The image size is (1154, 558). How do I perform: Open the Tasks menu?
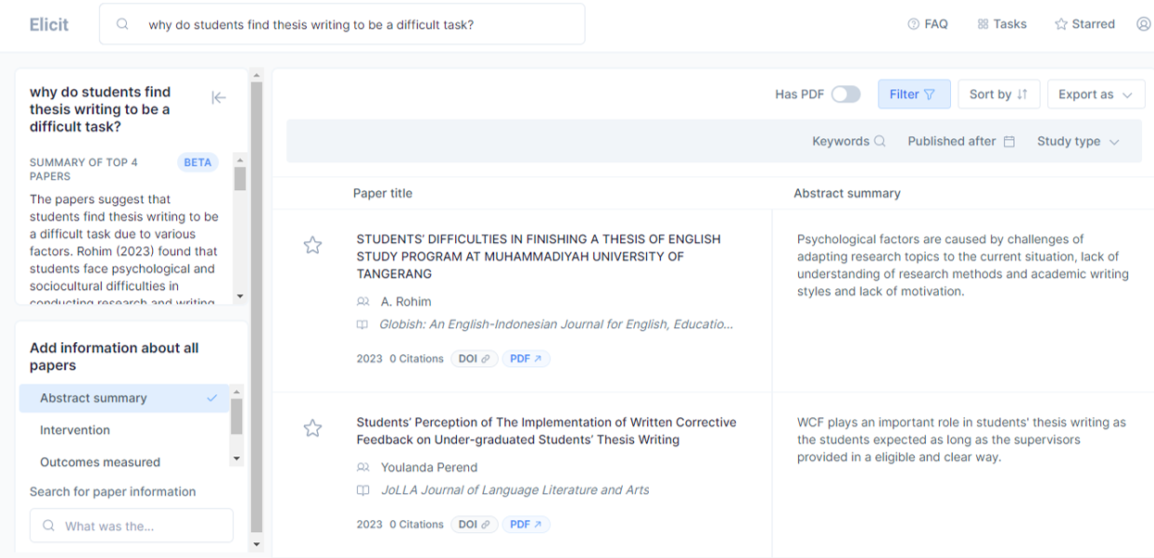click(x=1002, y=24)
